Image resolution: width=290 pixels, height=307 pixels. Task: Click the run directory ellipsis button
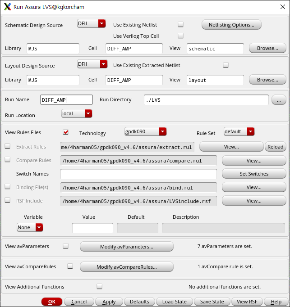(x=279, y=100)
